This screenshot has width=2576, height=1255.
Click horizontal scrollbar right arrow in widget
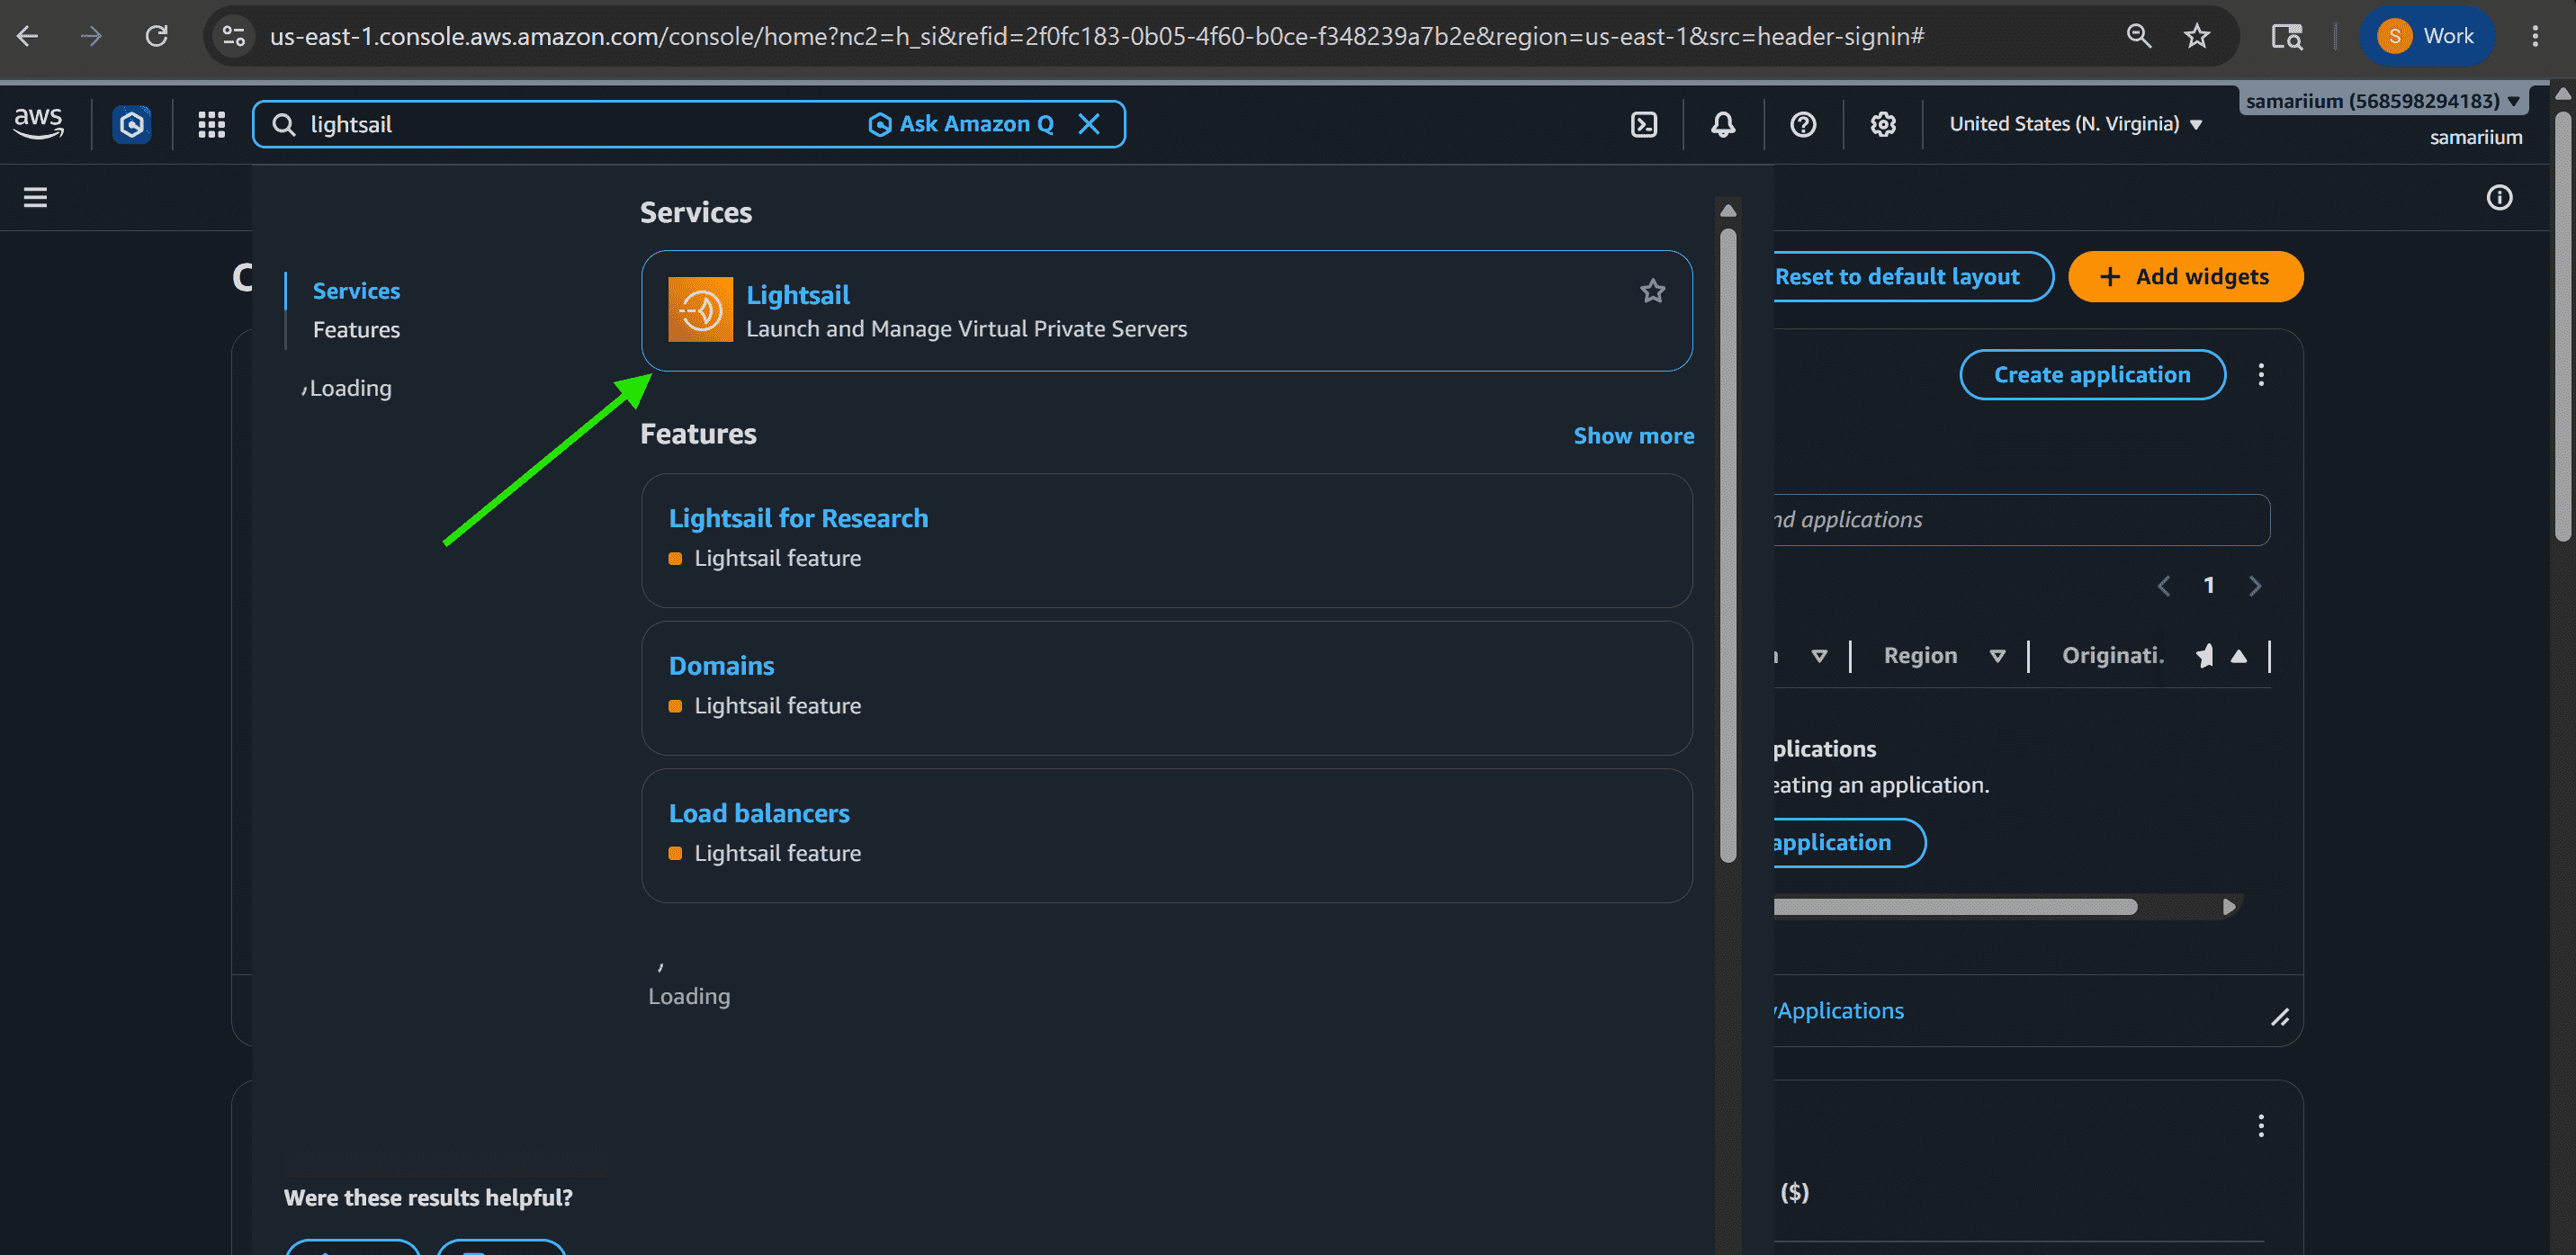point(2229,907)
